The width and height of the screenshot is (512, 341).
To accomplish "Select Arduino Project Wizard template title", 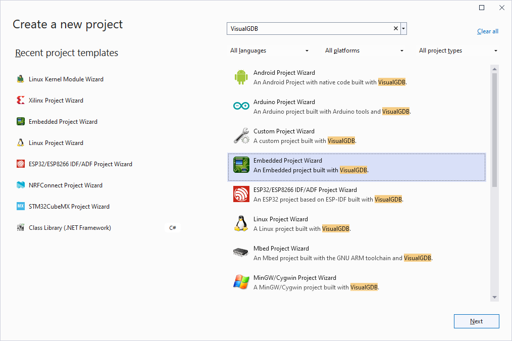I will point(284,102).
